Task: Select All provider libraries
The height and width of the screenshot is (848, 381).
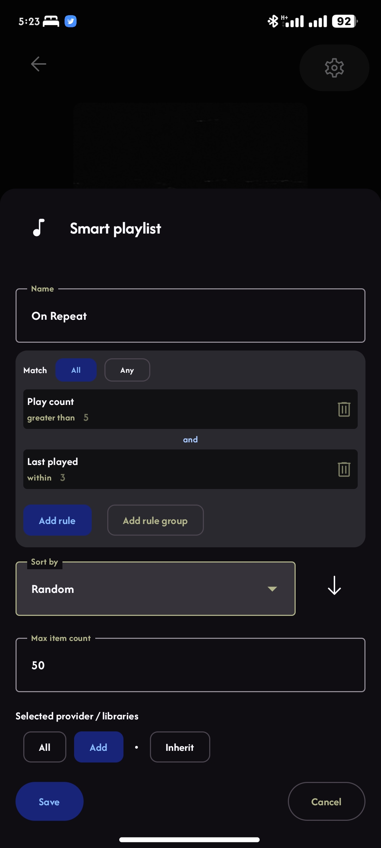Action: coord(45,747)
